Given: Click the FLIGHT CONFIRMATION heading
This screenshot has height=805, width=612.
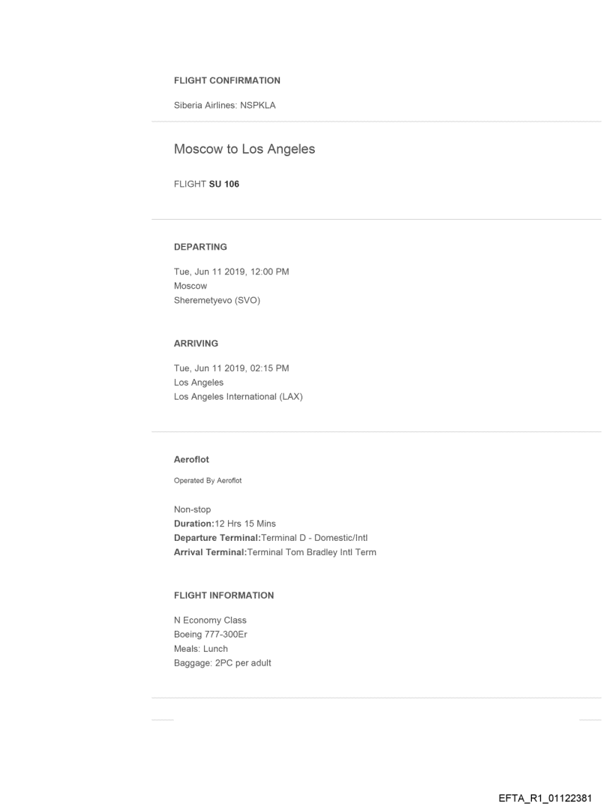Looking at the screenshot, I should pos(226,80).
